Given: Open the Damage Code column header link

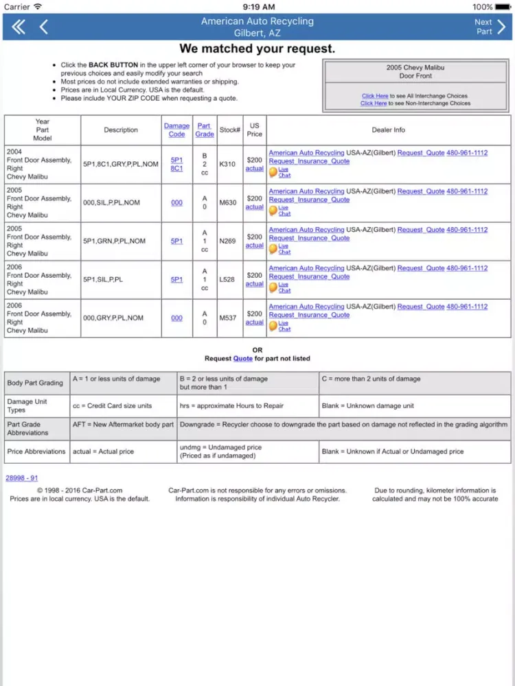Looking at the screenshot, I should (176, 130).
